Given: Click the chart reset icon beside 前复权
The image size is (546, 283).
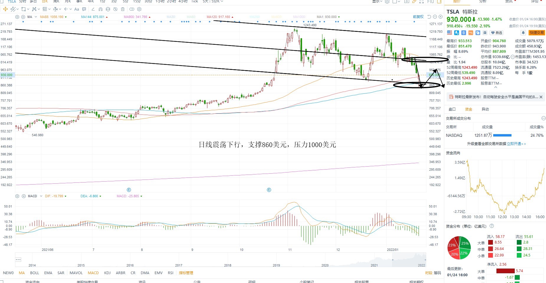Looking at the screenshot, I should pyautogui.click(x=429, y=17).
